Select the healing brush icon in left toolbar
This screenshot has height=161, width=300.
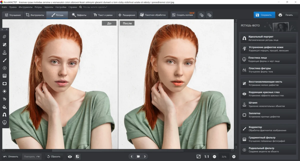(x=4, y=45)
